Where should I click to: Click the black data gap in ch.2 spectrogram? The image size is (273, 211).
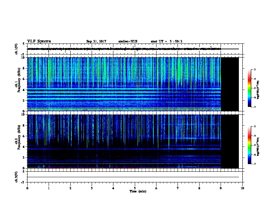pos(230,141)
